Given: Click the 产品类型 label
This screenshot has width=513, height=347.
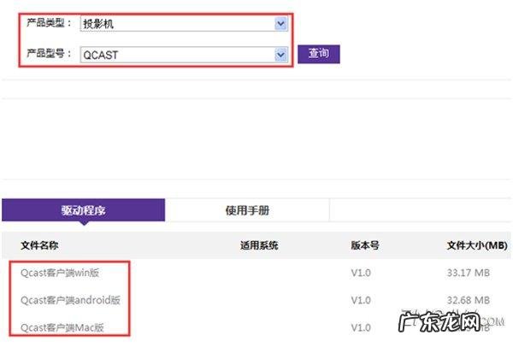Looking at the screenshot, I should tap(49, 23).
